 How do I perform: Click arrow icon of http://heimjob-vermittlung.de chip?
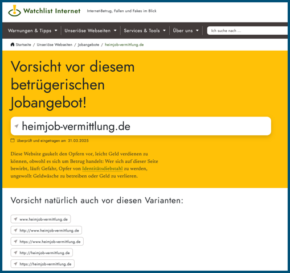point(15,253)
